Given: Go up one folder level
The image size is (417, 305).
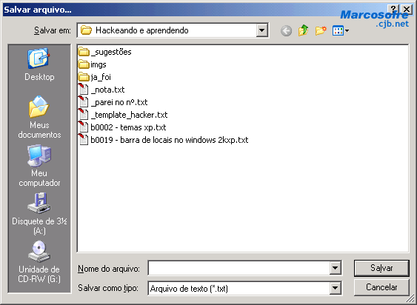Looking at the screenshot, I should click(303, 30).
